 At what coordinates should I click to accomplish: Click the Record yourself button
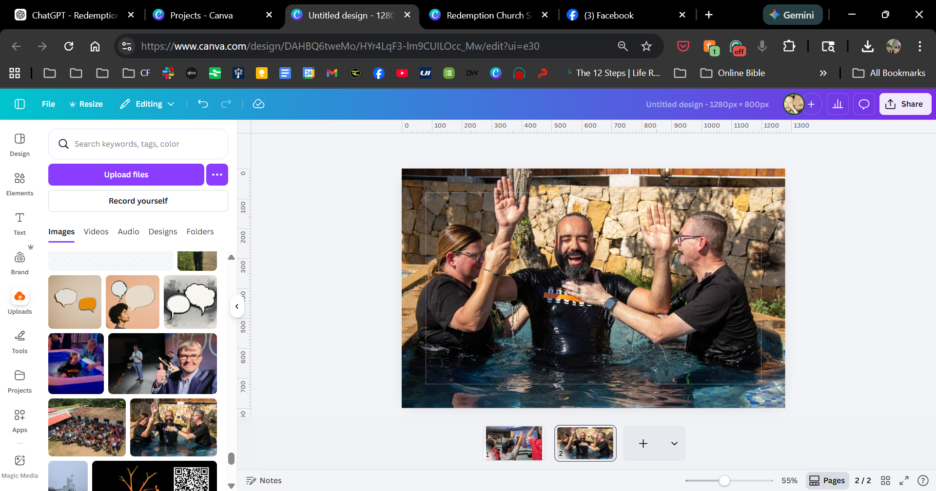pyautogui.click(x=138, y=201)
